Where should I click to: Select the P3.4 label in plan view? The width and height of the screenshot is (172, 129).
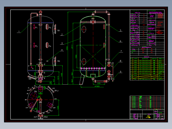pyautogui.click(x=51, y=110)
